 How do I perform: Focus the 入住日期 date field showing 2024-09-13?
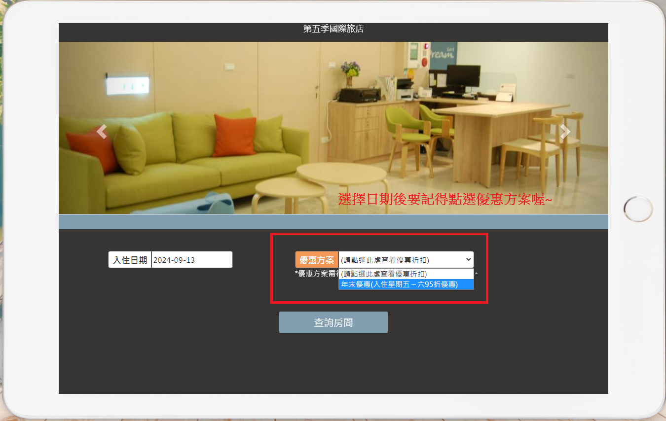coord(191,260)
